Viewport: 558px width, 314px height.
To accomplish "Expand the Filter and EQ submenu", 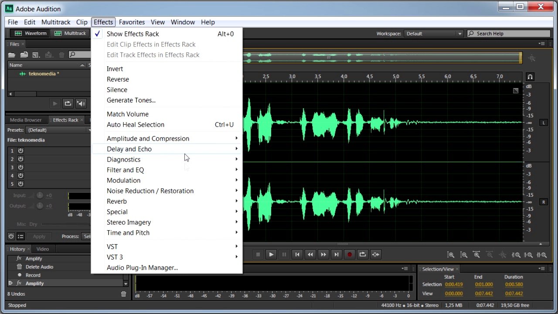I will pyautogui.click(x=167, y=170).
